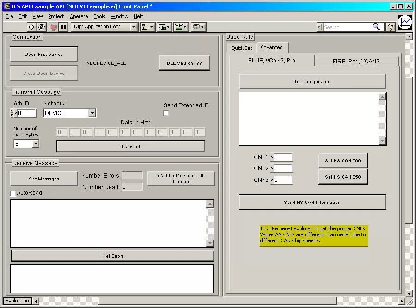Image resolution: width=416 pixels, height=308 pixels.
Task: Click the Open First Device button
Action: coord(44,54)
